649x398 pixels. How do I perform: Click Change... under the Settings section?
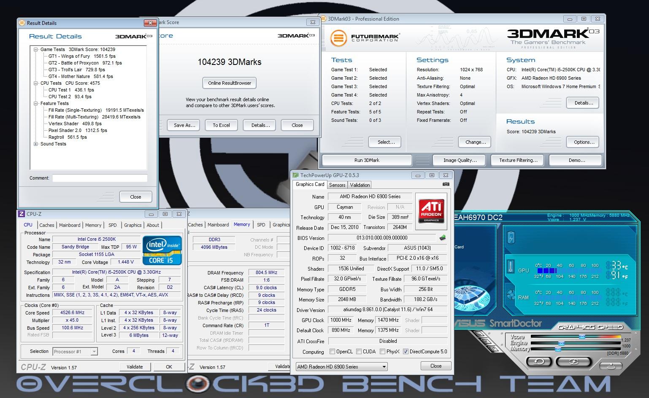[x=476, y=142]
